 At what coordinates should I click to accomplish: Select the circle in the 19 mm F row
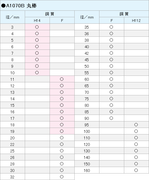(62, 131)
